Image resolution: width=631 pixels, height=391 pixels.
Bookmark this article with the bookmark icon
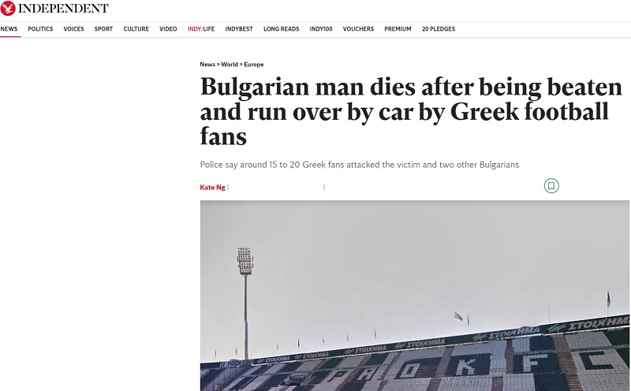[x=551, y=186]
